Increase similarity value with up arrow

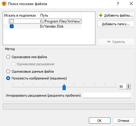pyautogui.click(x=129, y=85)
